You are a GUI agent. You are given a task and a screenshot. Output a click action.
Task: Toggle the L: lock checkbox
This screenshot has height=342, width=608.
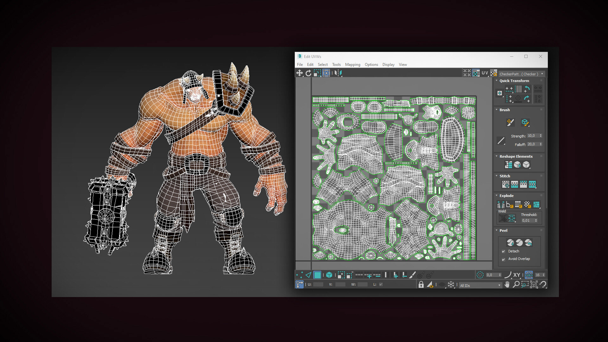tap(381, 284)
